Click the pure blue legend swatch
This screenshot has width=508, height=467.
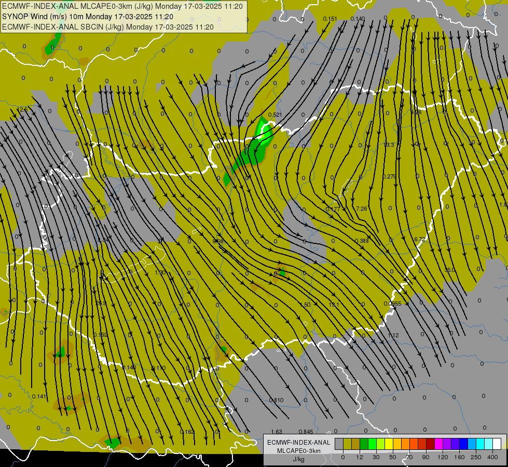coord(464,444)
